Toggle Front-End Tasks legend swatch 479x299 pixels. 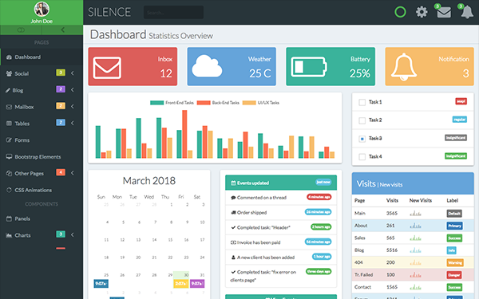point(156,103)
